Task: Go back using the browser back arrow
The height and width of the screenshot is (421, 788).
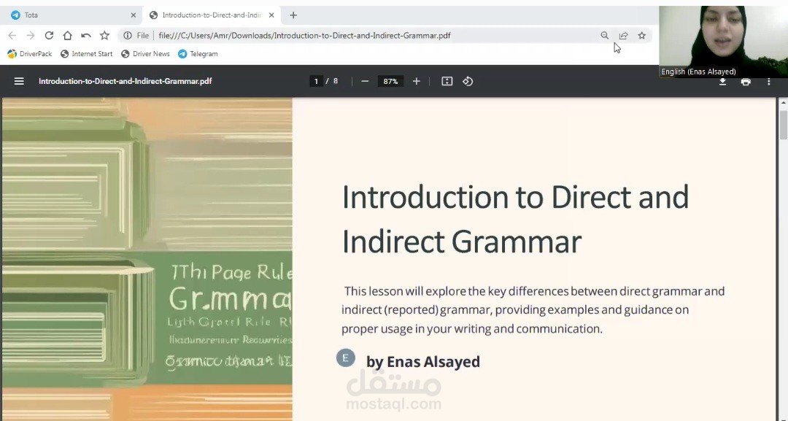Action: 12,36
